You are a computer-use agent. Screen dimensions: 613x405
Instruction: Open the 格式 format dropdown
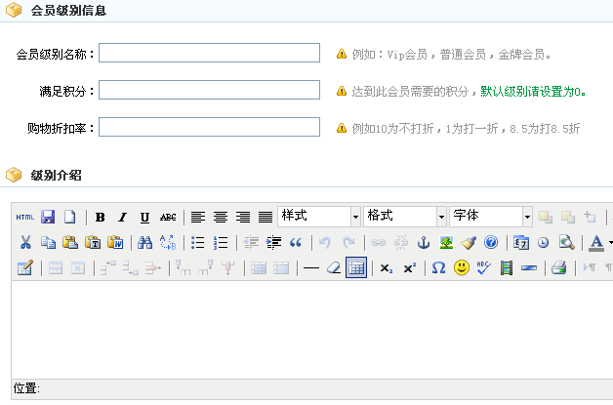(x=405, y=217)
